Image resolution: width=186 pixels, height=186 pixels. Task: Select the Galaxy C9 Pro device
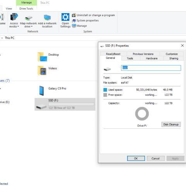pyautogui.click(x=53, y=91)
